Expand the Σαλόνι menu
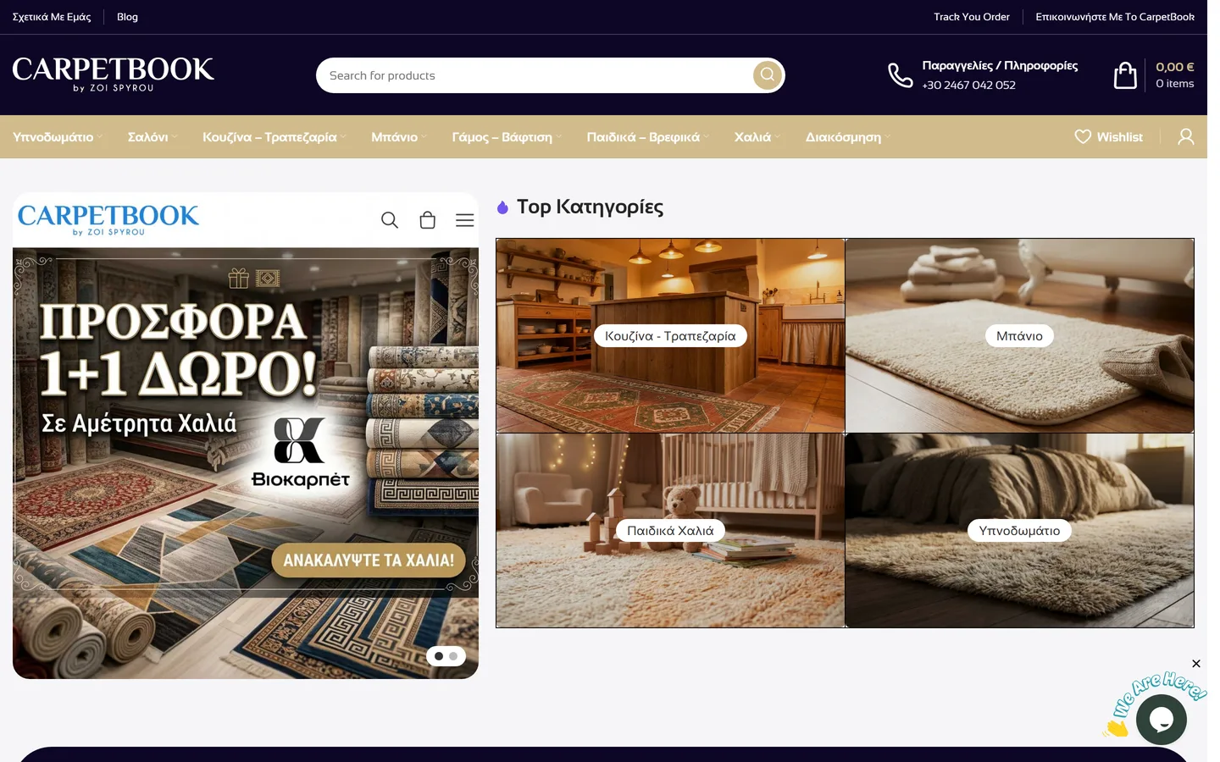 point(152,137)
